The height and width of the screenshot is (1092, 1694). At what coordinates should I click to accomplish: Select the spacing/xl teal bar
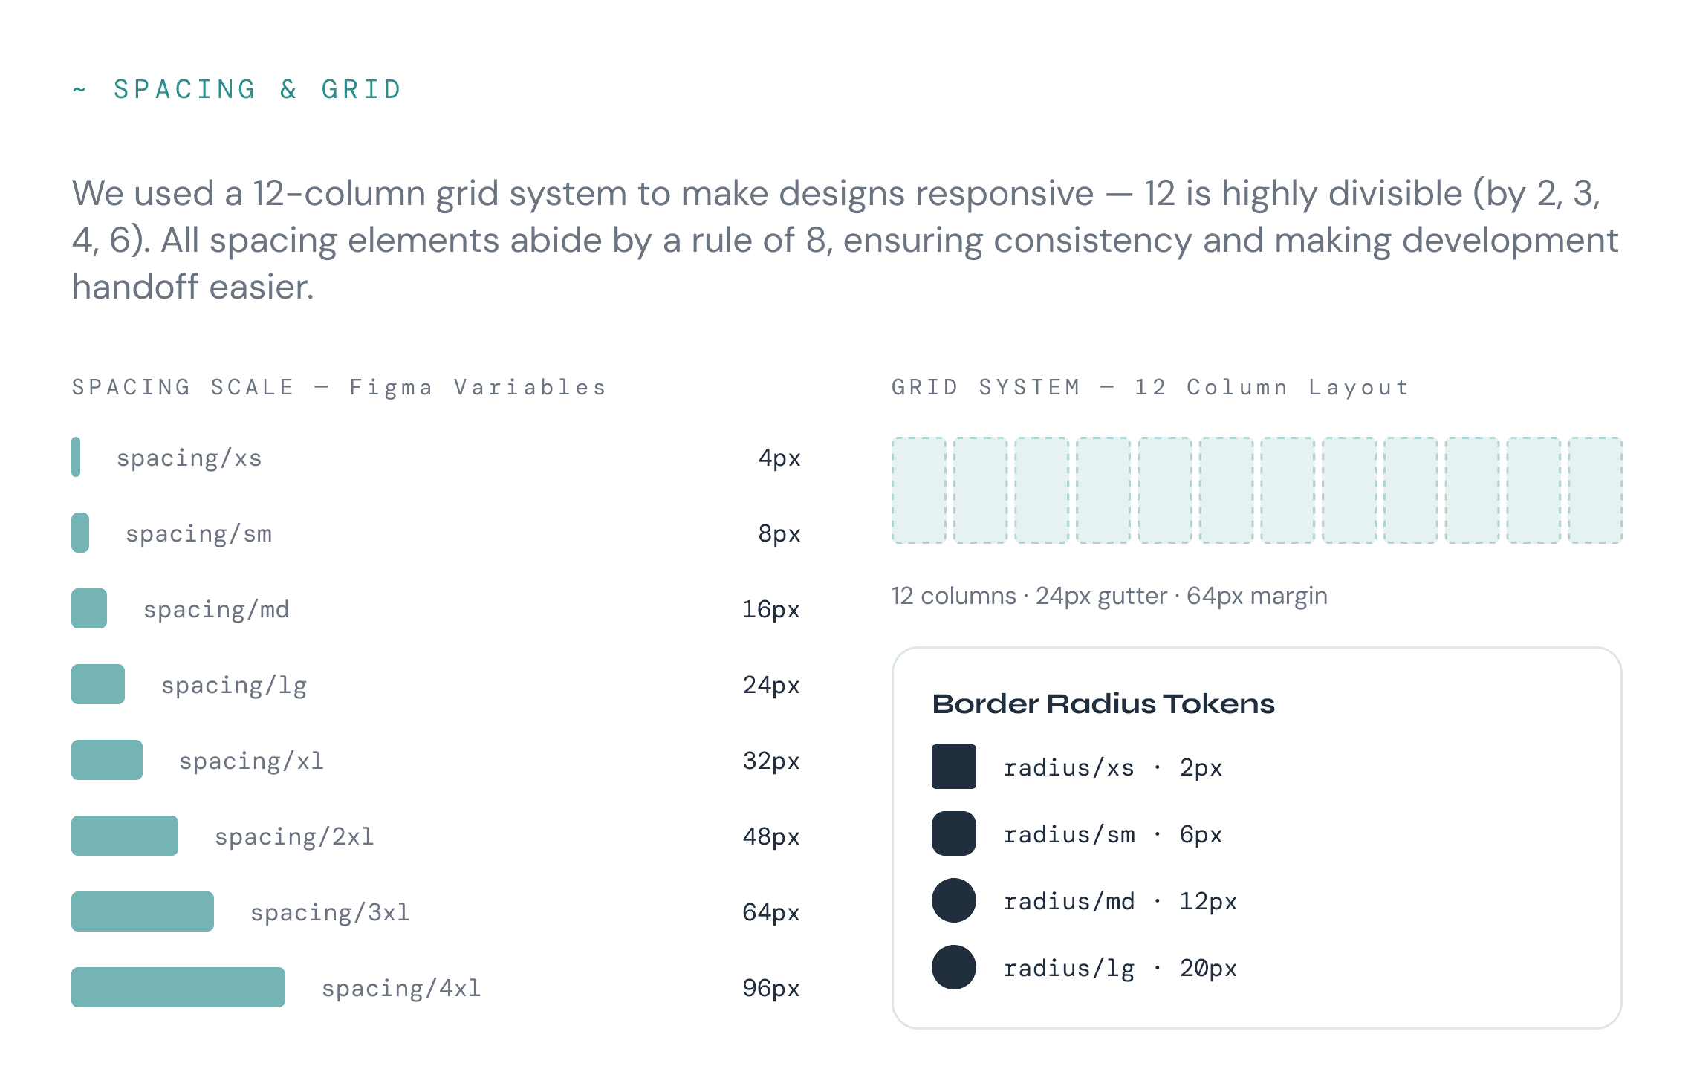pyautogui.click(x=107, y=760)
